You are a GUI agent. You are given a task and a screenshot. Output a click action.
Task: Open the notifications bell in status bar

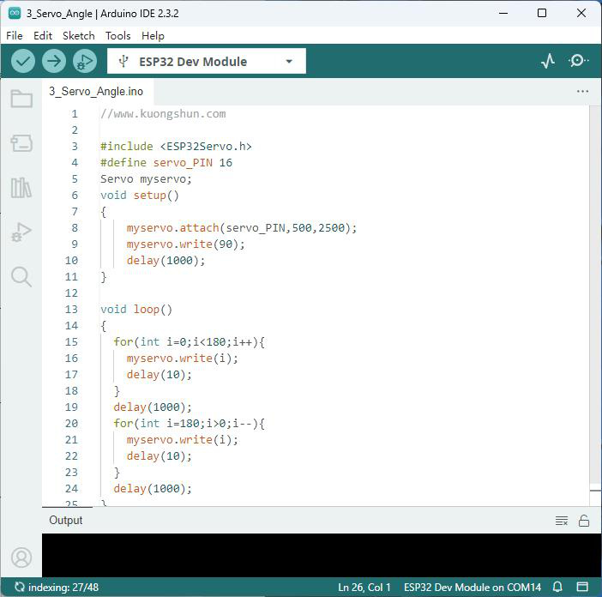point(557,587)
